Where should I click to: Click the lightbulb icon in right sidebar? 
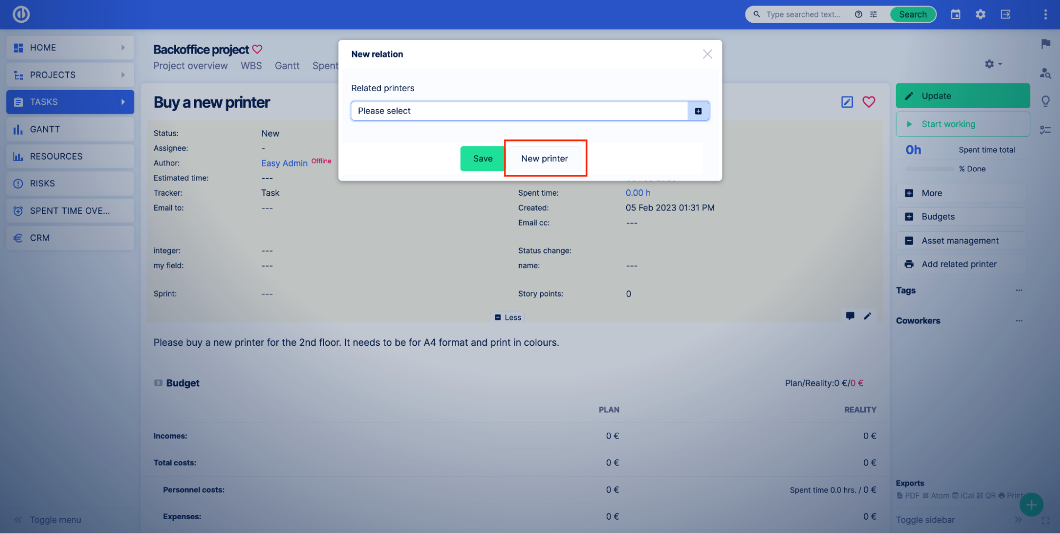click(1045, 101)
